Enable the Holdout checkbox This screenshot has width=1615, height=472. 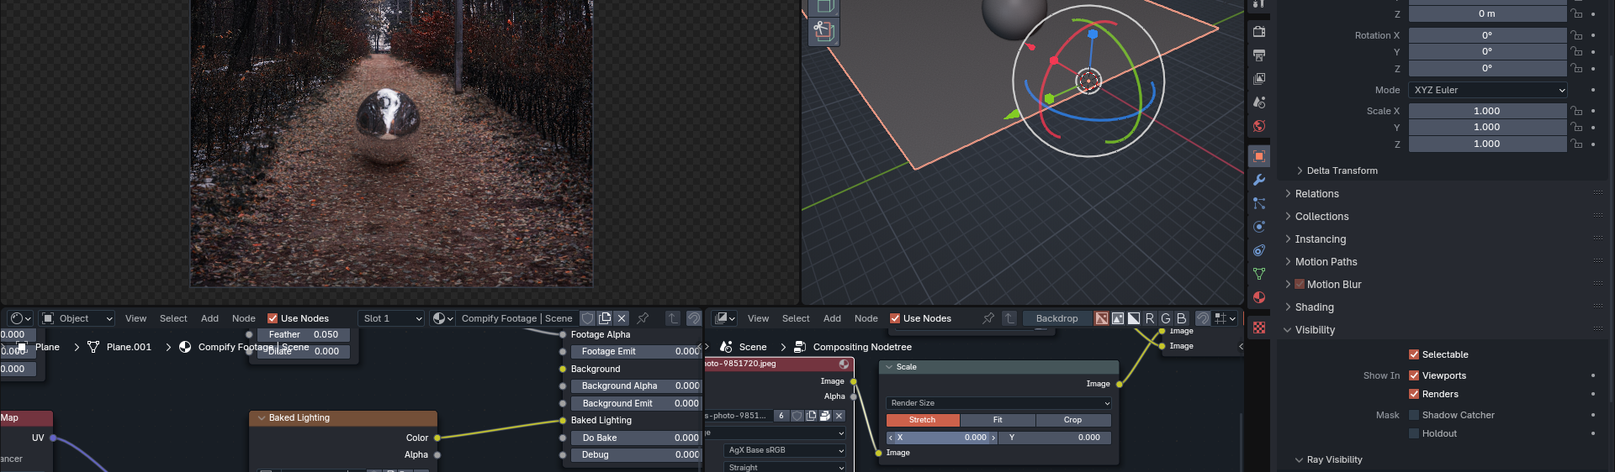(x=1414, y=433)
